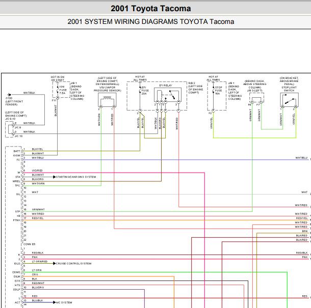Click the arrowhead pointing to STARTING/CHARGING SYSTEM
This screenshot has height=308, width=311.
click(55, 177)
